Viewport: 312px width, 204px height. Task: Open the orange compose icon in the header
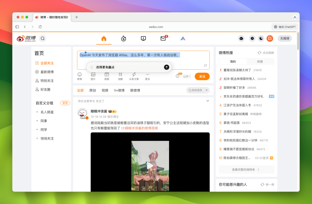coord(270,38)
